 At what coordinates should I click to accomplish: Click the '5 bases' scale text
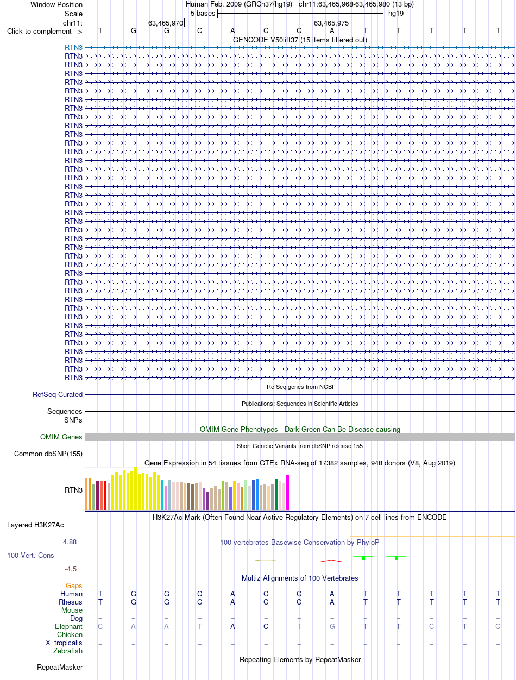coord(203,13)
